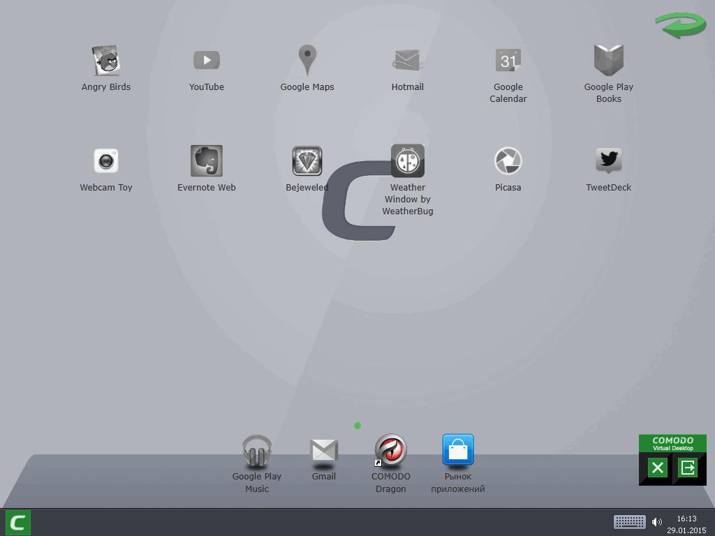The height and width of the screenshot is (536, 715).
Task: Mute the system volume in the tray
Action: click(657, 521)
